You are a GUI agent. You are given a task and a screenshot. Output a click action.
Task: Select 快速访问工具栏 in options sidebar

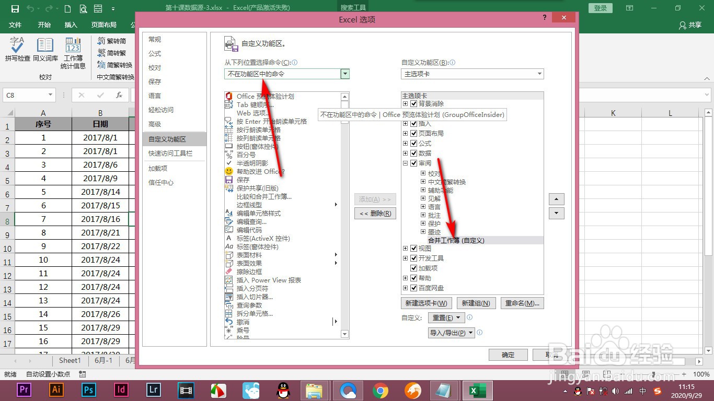pos(175,154)
